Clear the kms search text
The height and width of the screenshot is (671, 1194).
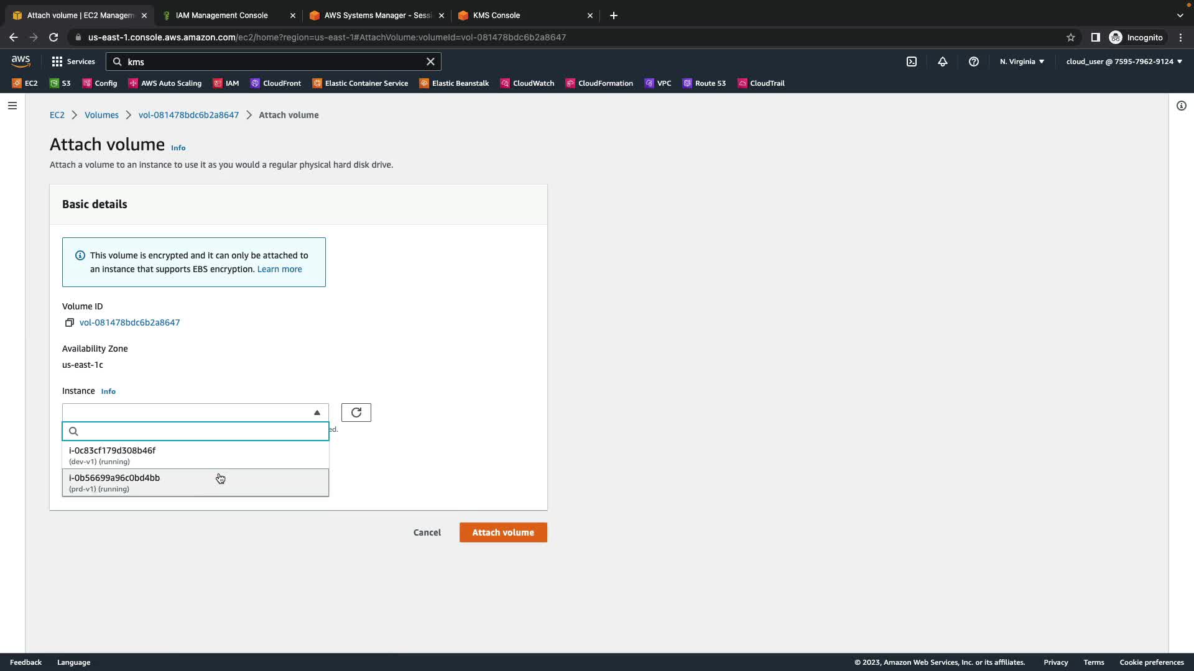(x=430, y=62)
